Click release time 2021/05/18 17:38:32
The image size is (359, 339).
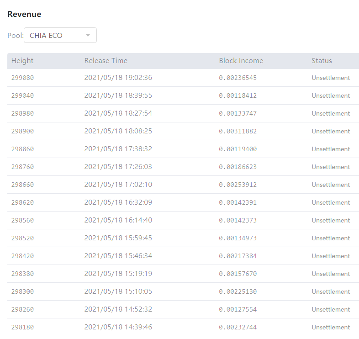[x=118, y=149]
